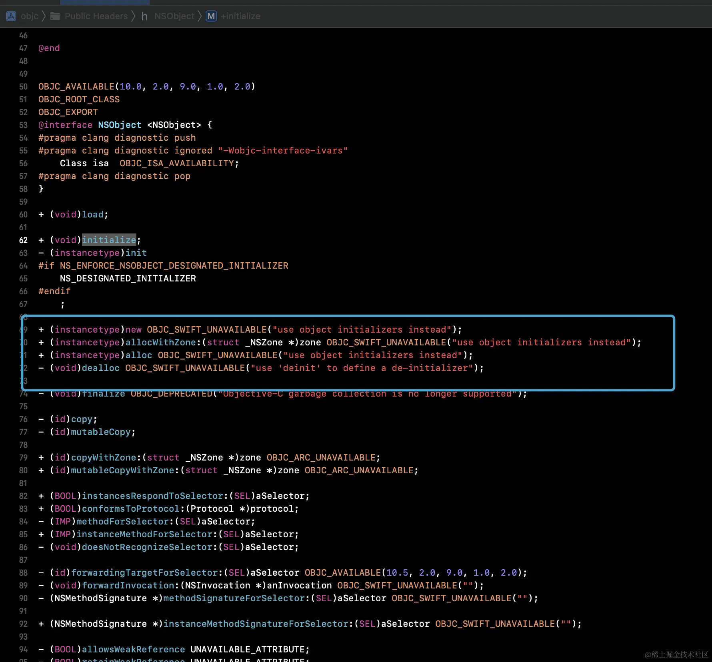This screenshot has height=662, width=712.
Task: Click the bold NSObject class name after @interface
Action: pyautogui.click(x=120, y=125)
